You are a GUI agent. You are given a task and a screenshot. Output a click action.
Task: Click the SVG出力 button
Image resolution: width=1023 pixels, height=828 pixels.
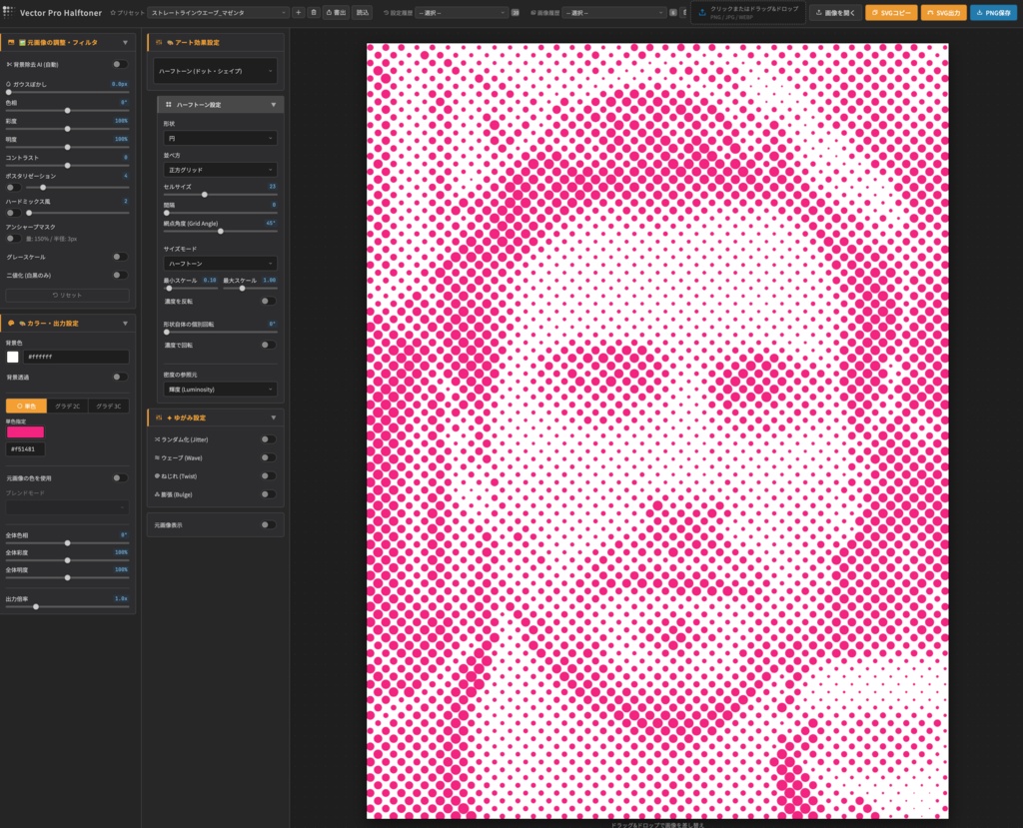click(x=943, y=12)
